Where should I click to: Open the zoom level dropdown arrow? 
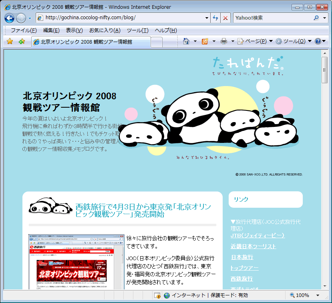(x=318, y=295)
